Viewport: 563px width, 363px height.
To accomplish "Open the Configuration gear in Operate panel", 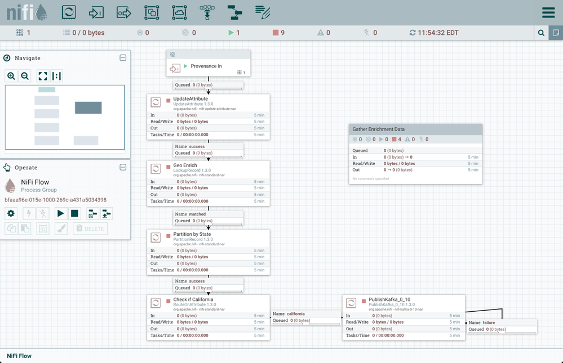I will pyautogui.click(x=11, y=213).
